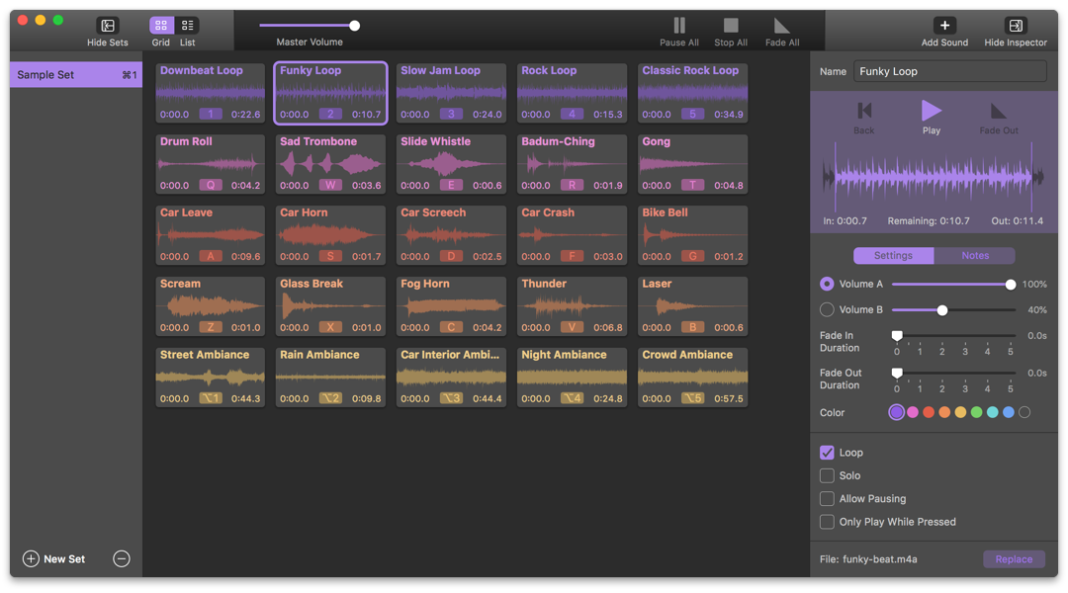The image size is (1068, 593).
Task: Trigger the Classic Rock Loop tile
Action: 692,93
